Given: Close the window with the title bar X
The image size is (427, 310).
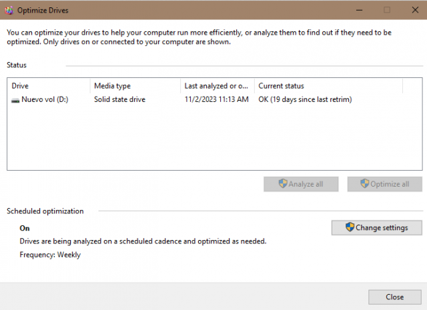Looking at the screenshot, I should pos(415,10).
